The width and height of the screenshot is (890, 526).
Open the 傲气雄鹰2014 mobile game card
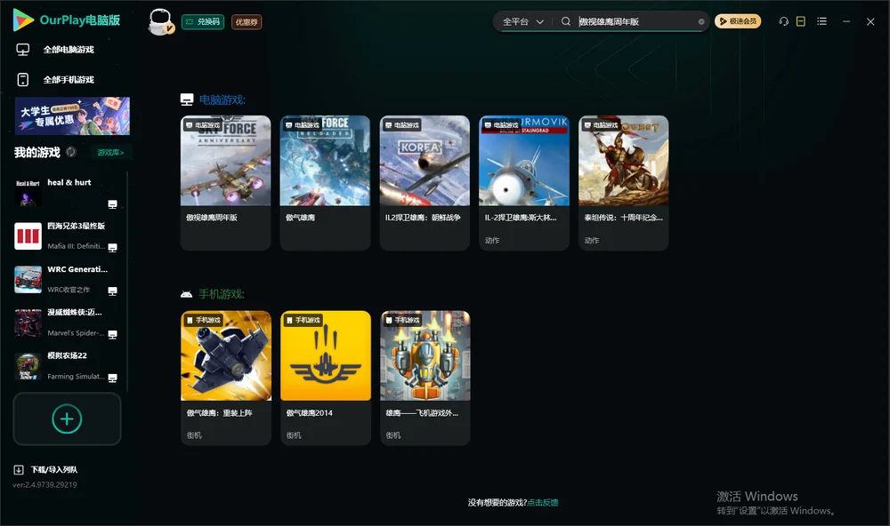325,378
